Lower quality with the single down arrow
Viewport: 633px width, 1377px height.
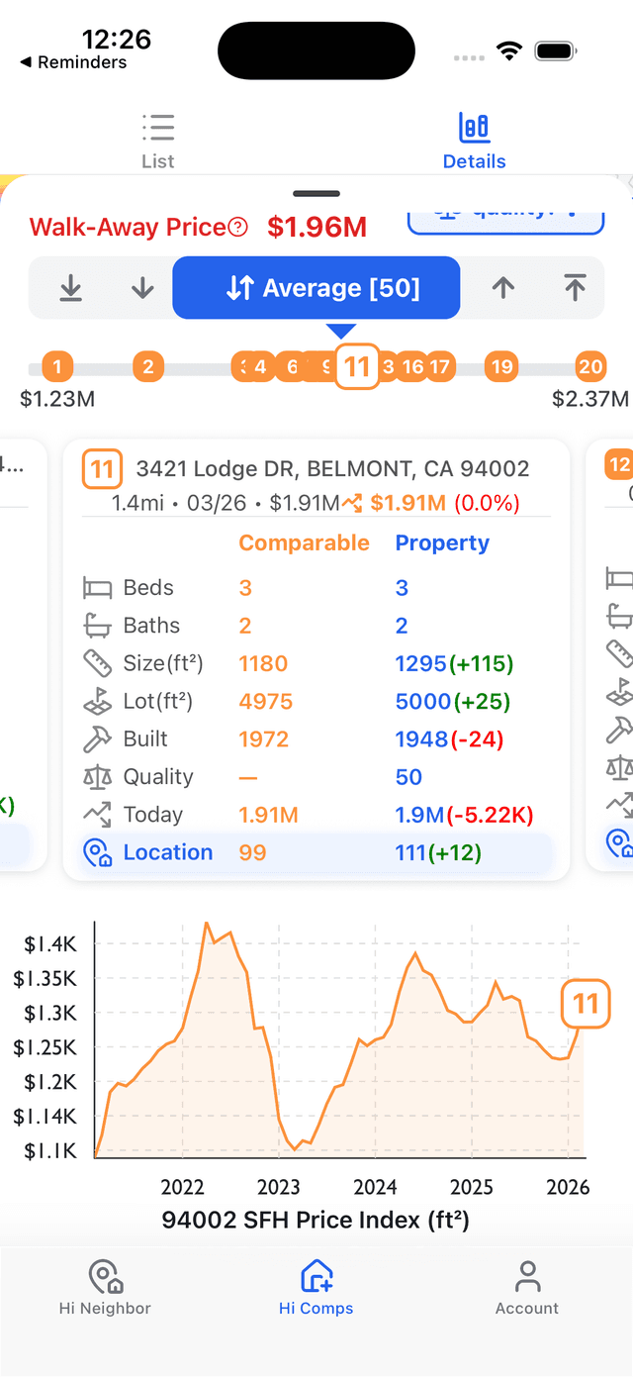[143, 288]
